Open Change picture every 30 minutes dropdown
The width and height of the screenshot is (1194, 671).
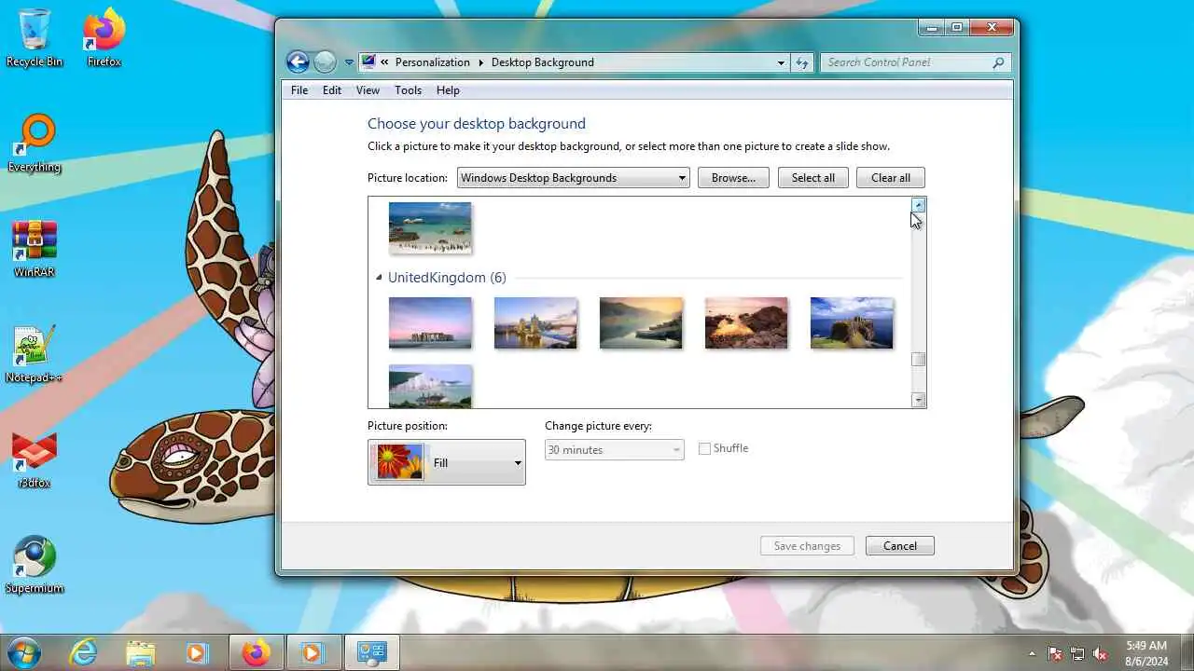click(x=614, y=450)
